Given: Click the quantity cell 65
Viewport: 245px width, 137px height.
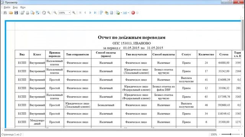Looking at the screenshot, I should pyautogui.click(x=206, y=97).
